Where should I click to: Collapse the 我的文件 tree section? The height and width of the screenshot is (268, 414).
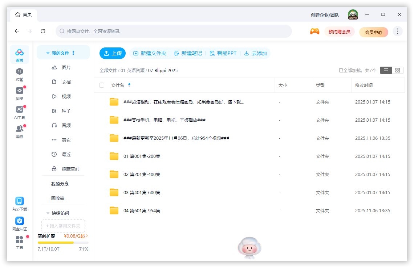[x=48, y=53]
